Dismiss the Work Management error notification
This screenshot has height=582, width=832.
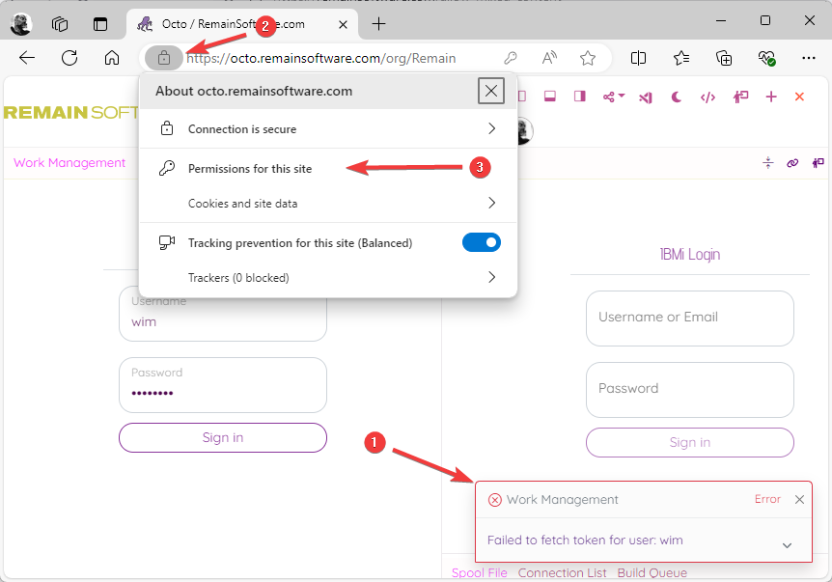click(799, 499)
